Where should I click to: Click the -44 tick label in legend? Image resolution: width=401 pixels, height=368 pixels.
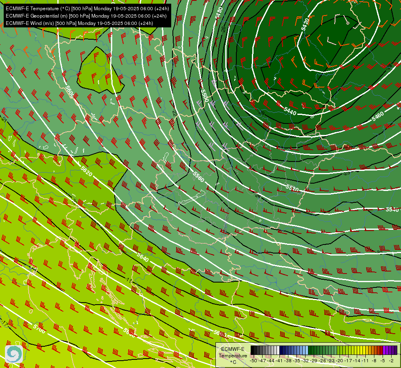point(271,361)
